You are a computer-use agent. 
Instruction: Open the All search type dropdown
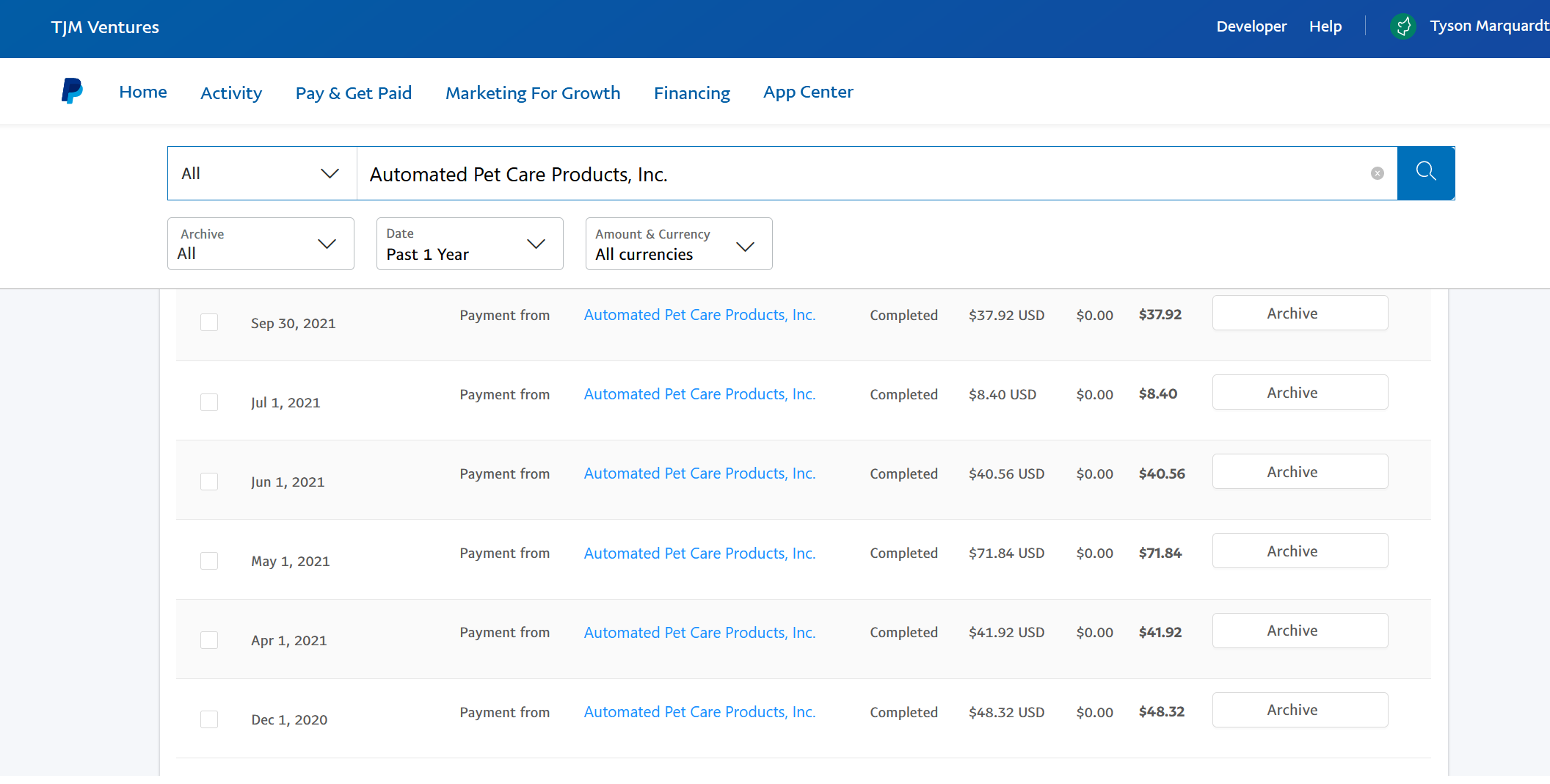pyautogui.click(x=262, y=173)
